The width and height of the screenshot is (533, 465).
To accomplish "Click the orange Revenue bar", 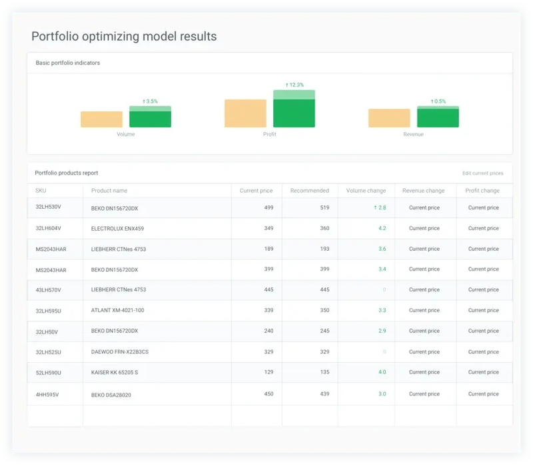I will [x=389, y=118].
